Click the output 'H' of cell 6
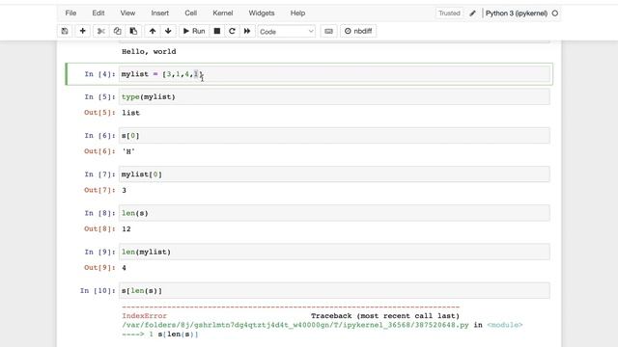 (x=128, y=151)
